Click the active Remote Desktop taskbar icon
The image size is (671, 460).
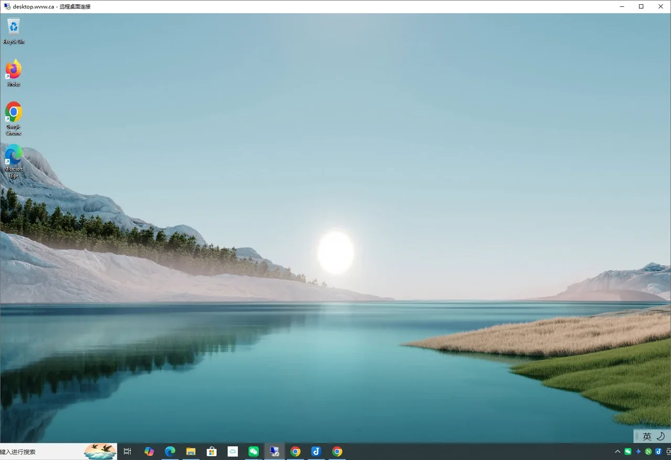point(275,452)
